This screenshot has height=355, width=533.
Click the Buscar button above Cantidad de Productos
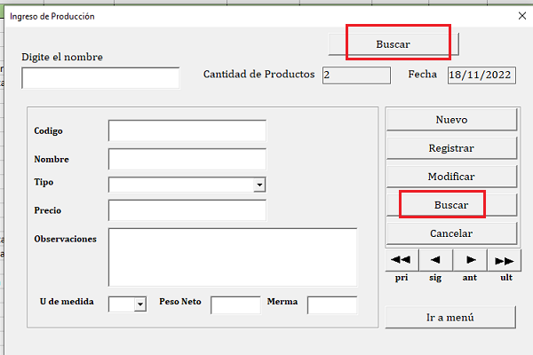click(x=394, y=44)
